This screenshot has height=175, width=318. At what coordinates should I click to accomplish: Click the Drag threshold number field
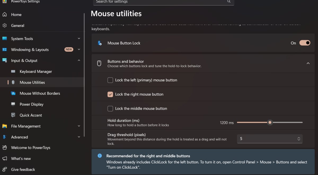[270, 139]
